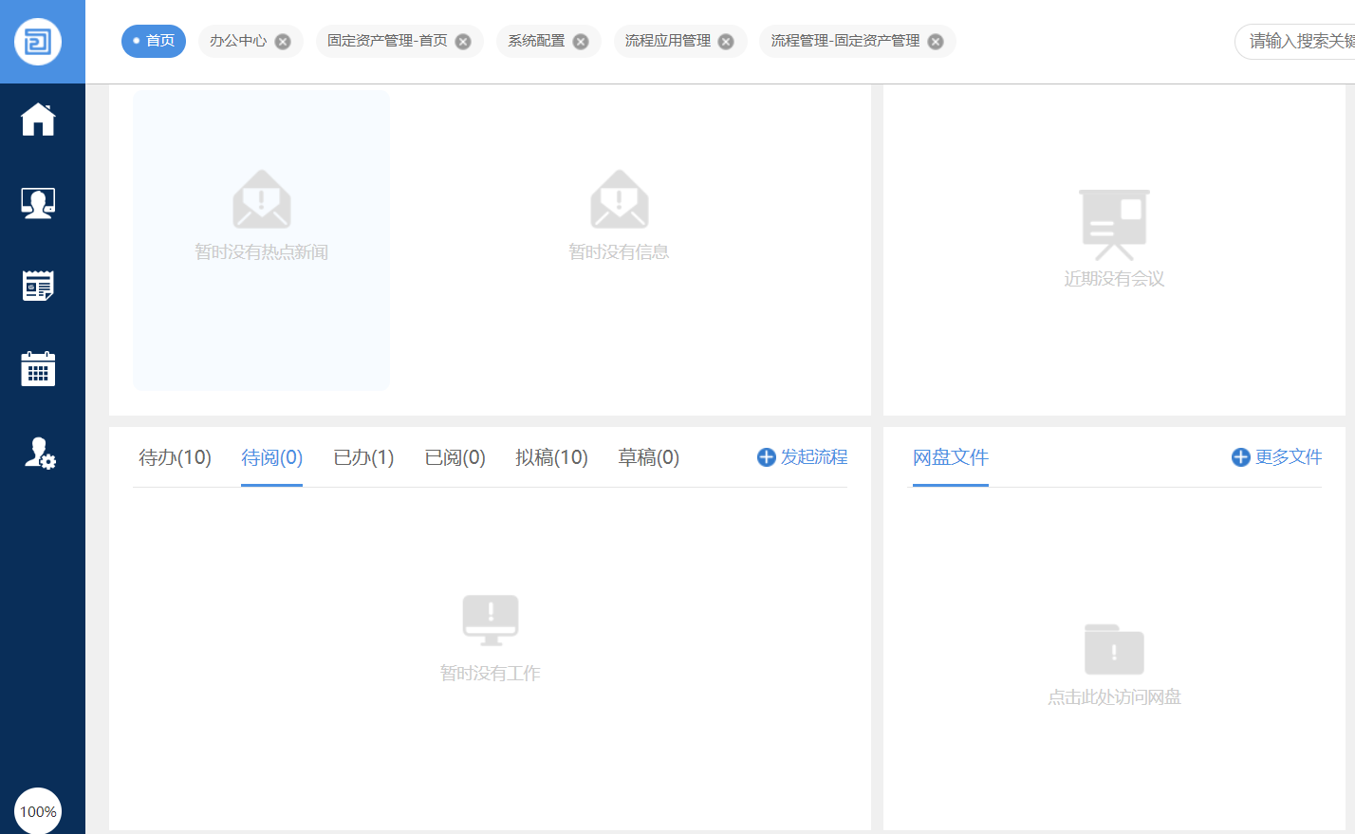Click the 更多文件 link
The height and width of the screenshot is (834, 1355).
pos(1276,457)
